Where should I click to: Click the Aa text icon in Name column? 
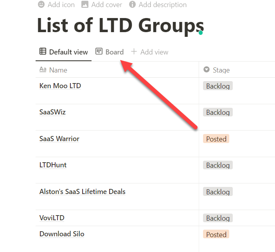pos(43,70)
